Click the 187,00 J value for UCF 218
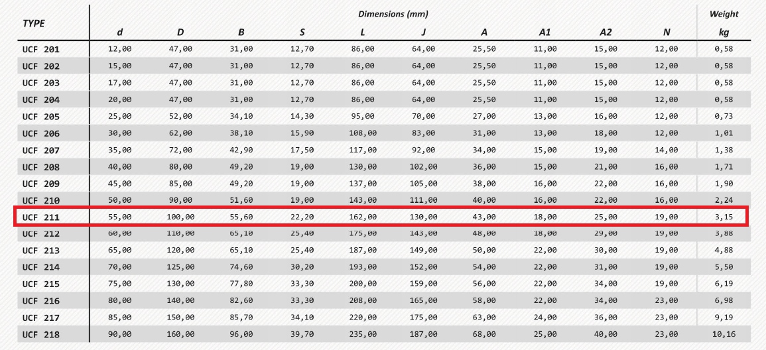766x350 pixels. point(423,335)
